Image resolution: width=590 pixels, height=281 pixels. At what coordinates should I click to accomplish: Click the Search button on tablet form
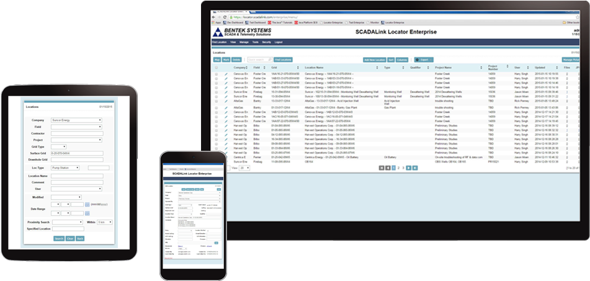point(59,238)
